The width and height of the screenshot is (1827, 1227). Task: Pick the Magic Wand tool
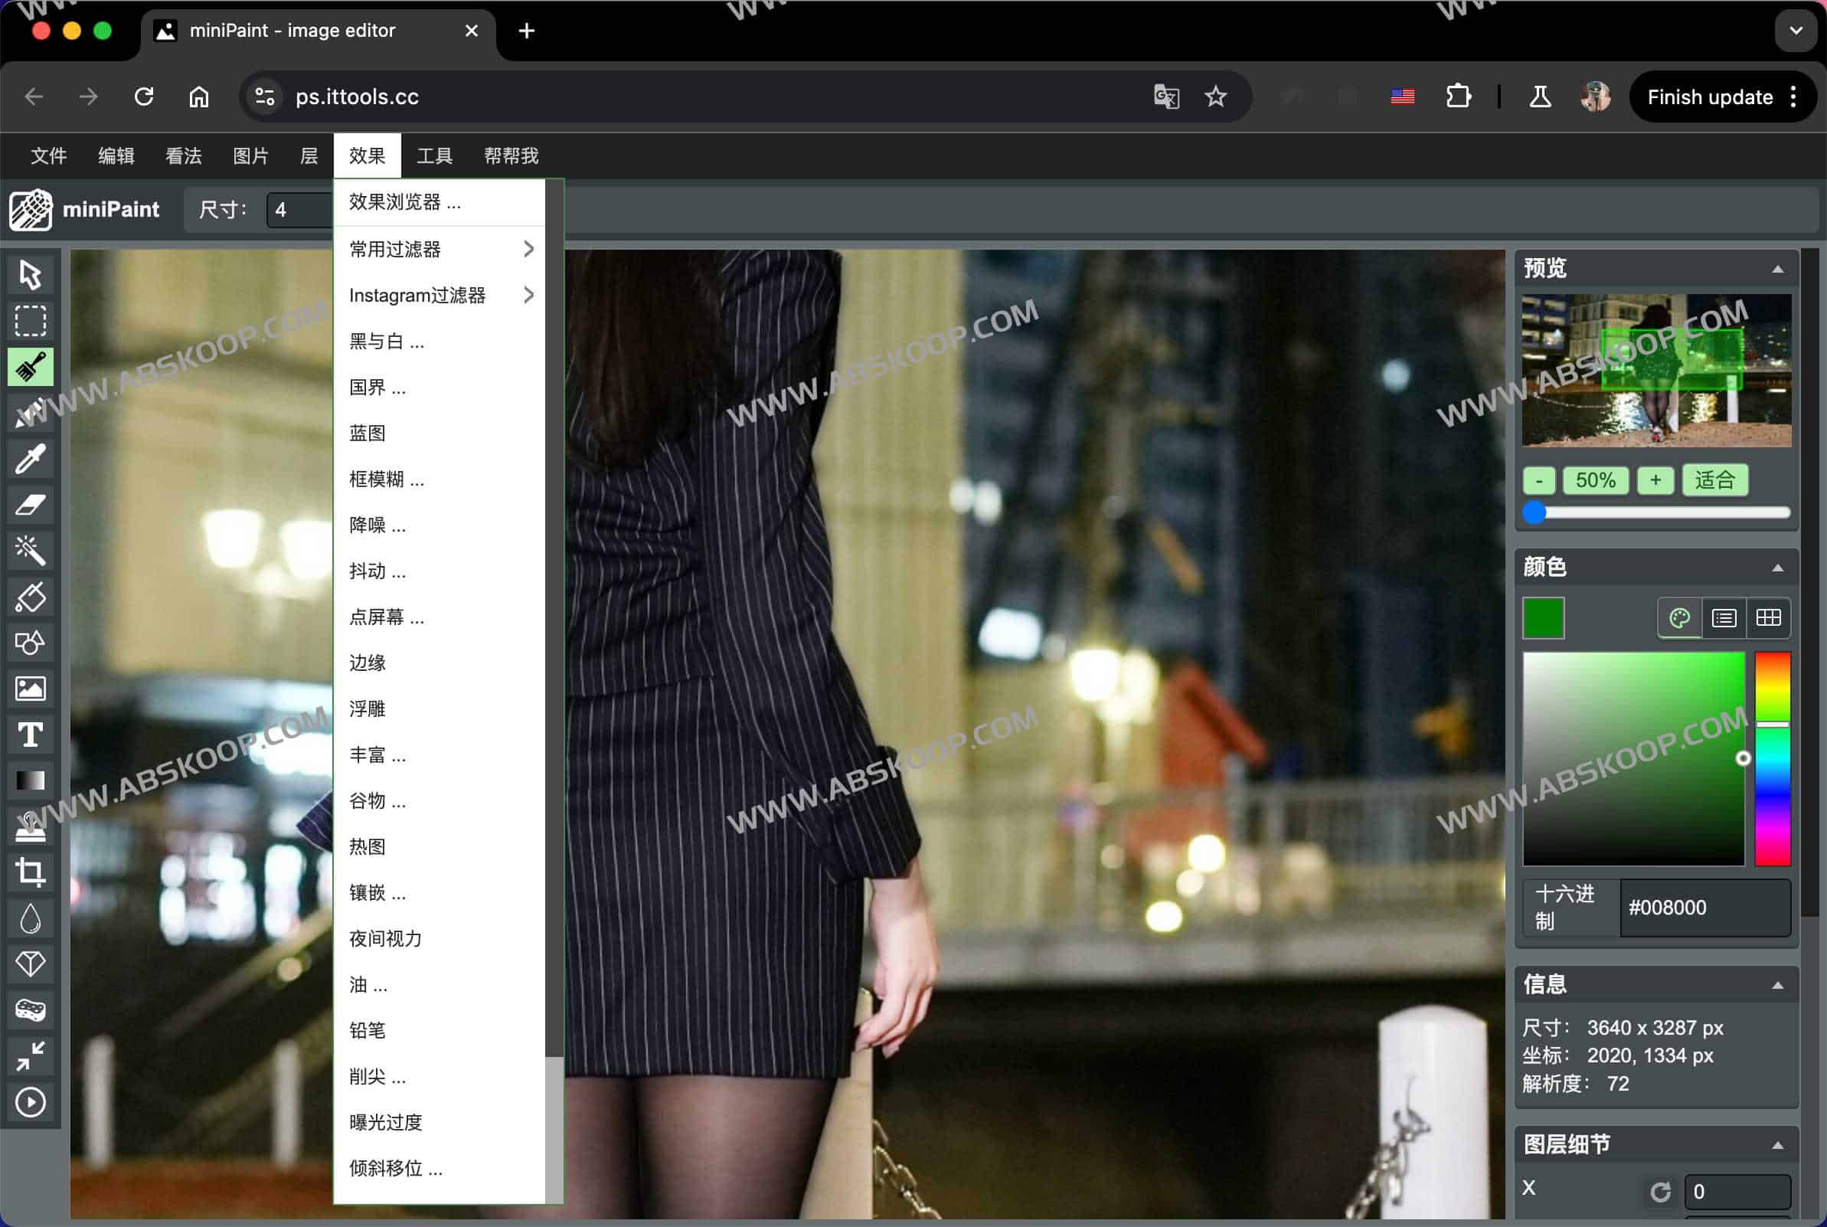pos(30,550)
